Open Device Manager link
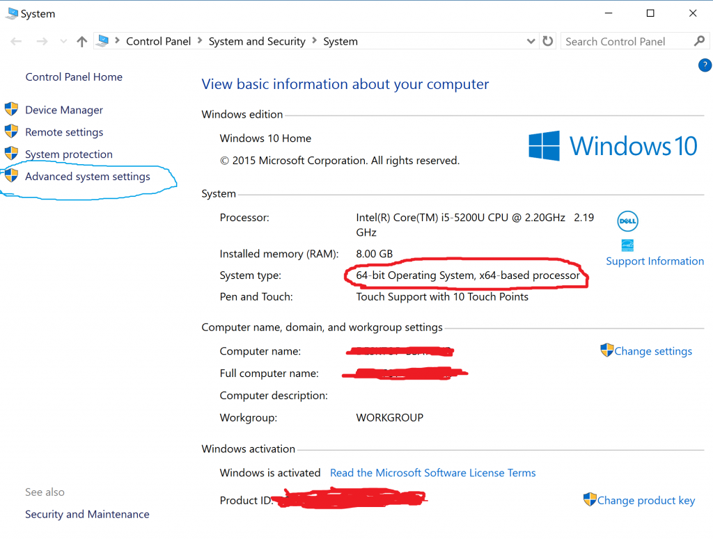Viewport: 713px width, 539px height. click(64, 110)
